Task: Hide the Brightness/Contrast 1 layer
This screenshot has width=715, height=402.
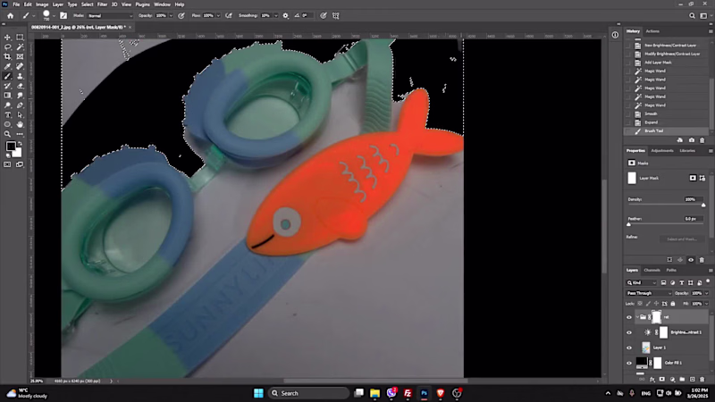Action: tap(629, 332)
